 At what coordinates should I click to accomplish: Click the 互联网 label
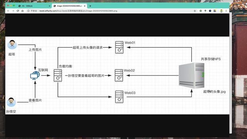(x=43, y=70)
